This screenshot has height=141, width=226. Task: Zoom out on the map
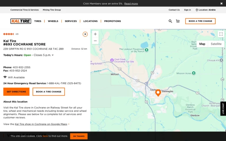(95, 41)
